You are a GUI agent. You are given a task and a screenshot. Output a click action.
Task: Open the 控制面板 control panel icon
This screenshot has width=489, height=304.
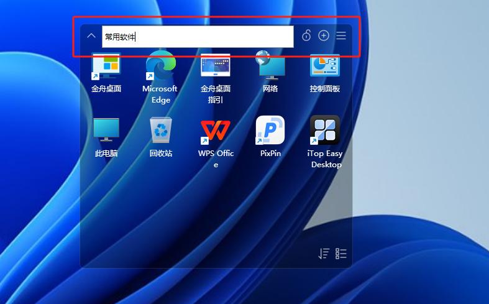324,67
